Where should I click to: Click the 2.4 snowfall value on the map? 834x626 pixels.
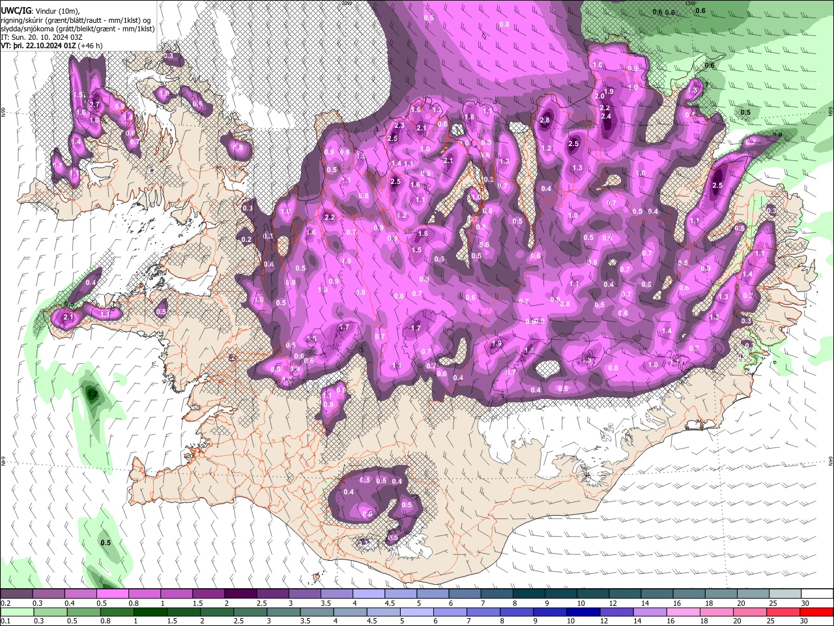point(607,117)
